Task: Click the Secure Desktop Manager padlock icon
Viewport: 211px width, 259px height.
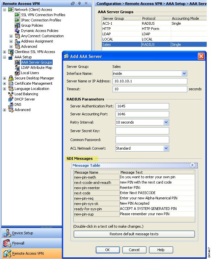Action: point(11,78)
